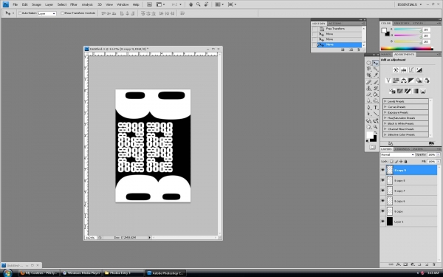This screenshot has width=443, height=277.
Task: Select the Magic Wand tool
Action: 376,69
